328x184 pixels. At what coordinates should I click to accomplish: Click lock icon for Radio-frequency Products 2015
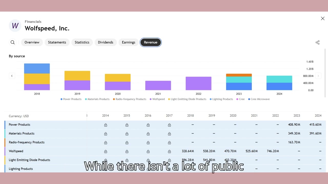pos(127,143)
